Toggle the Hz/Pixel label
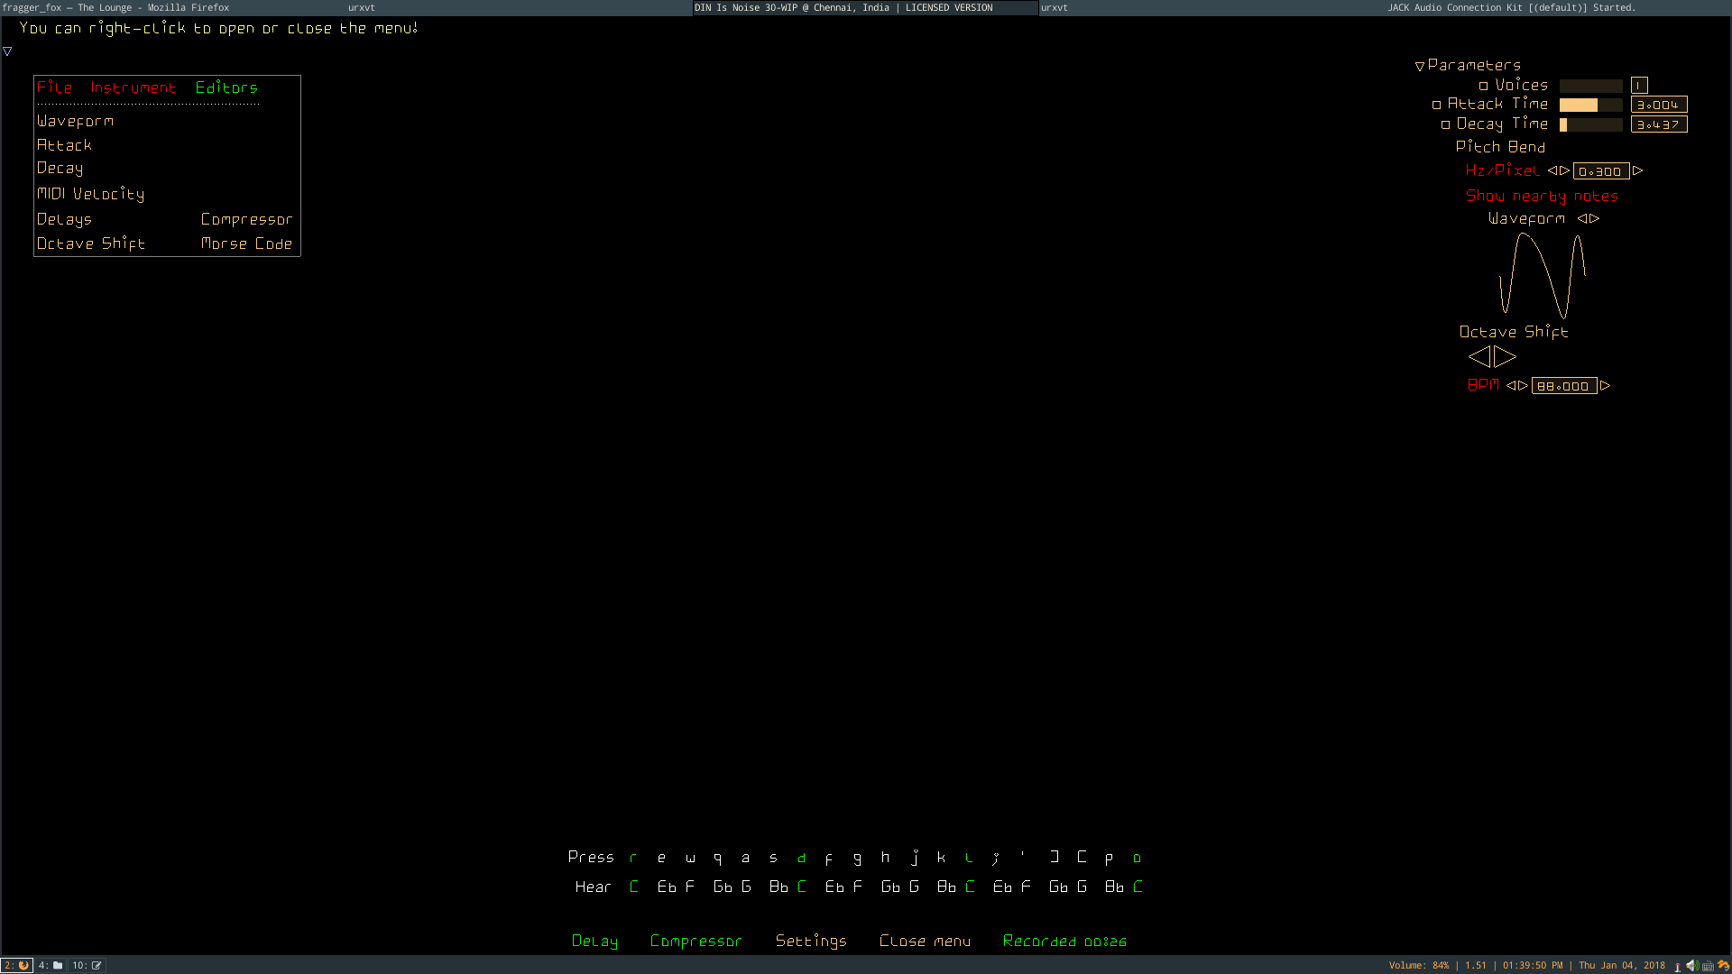This screenshot has height=974, width=1732. (1503, 170)
